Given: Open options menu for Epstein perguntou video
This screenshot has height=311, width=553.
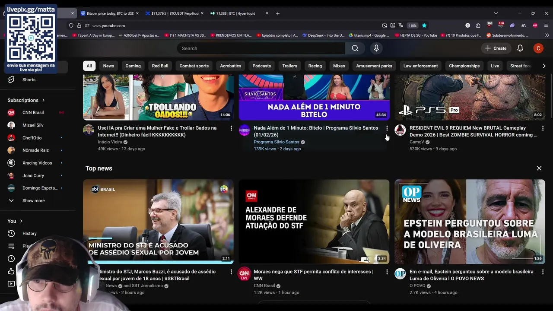Looking at the screenshot, I should pyautogui.click(x=543, y=272).
